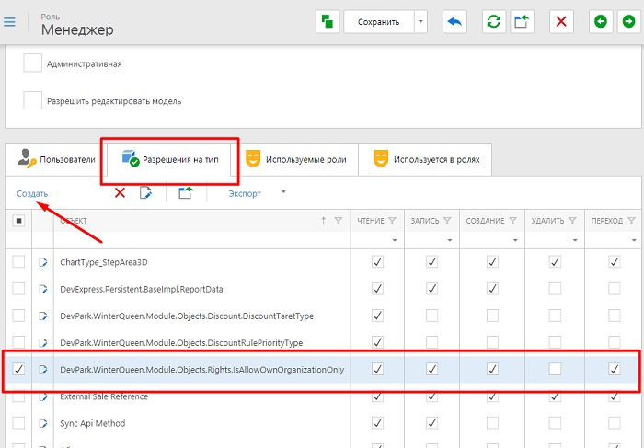Switch to Используется в ролях tab
This screenshot has height=448, width=644.
[426, 159]
